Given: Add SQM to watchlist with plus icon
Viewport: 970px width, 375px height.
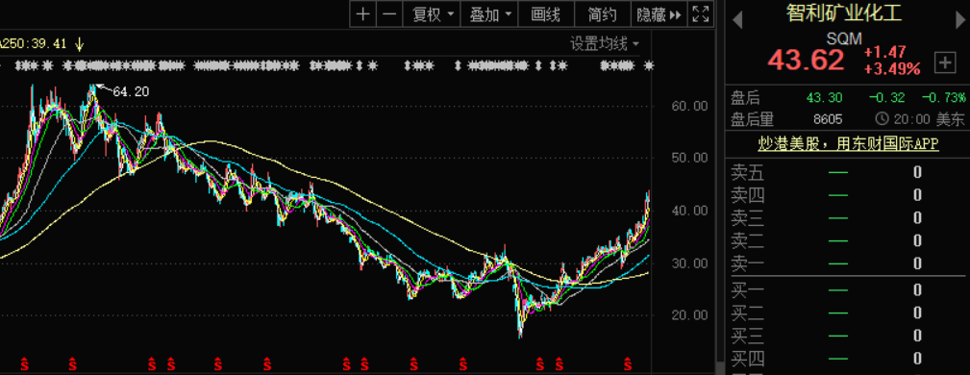Looking at the screenshot, I should coord(944,62).
